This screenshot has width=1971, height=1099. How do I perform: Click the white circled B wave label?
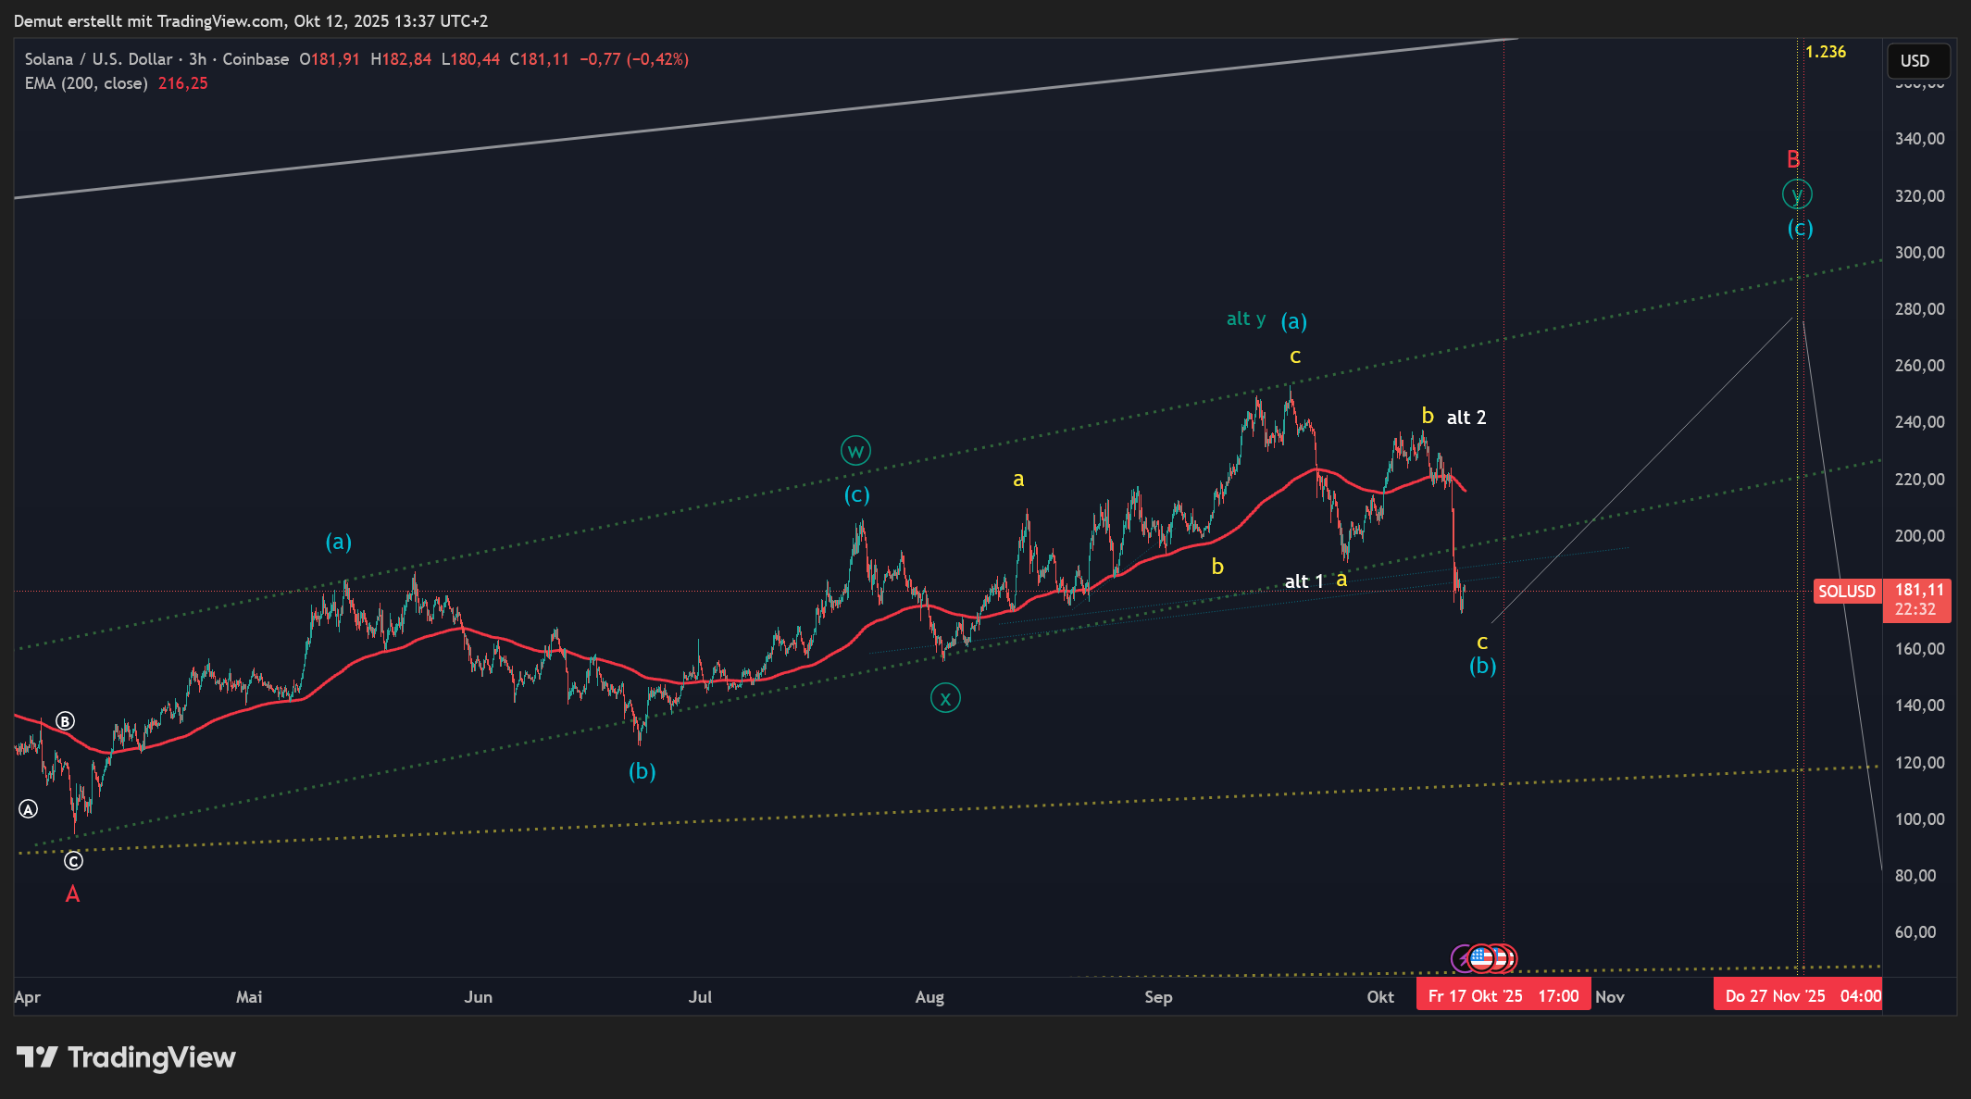click(x=65, y=721)
